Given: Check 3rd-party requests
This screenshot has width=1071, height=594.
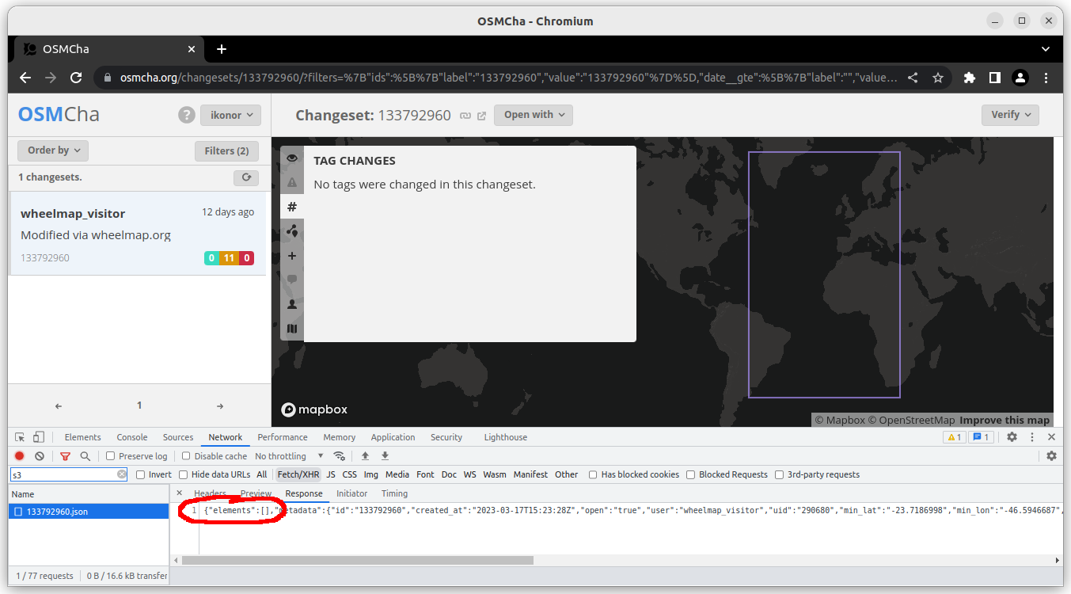Looking at the screenshot, I should (x=780, y=474).
